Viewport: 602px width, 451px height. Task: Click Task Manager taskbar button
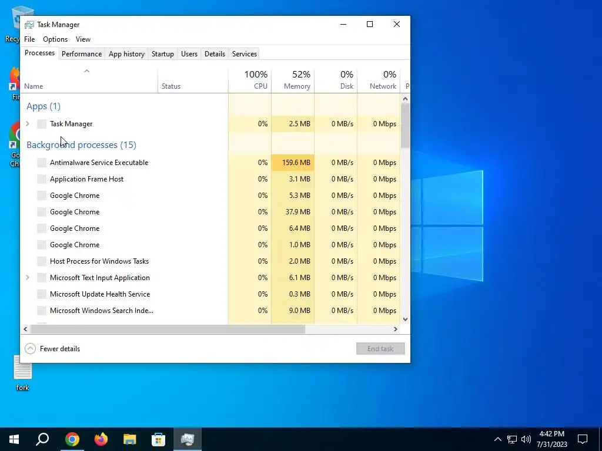[188, 439]
